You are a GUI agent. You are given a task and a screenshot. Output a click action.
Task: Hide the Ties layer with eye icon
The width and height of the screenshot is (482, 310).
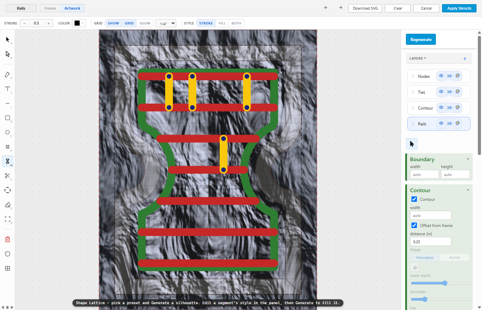[x=441, y=92]
